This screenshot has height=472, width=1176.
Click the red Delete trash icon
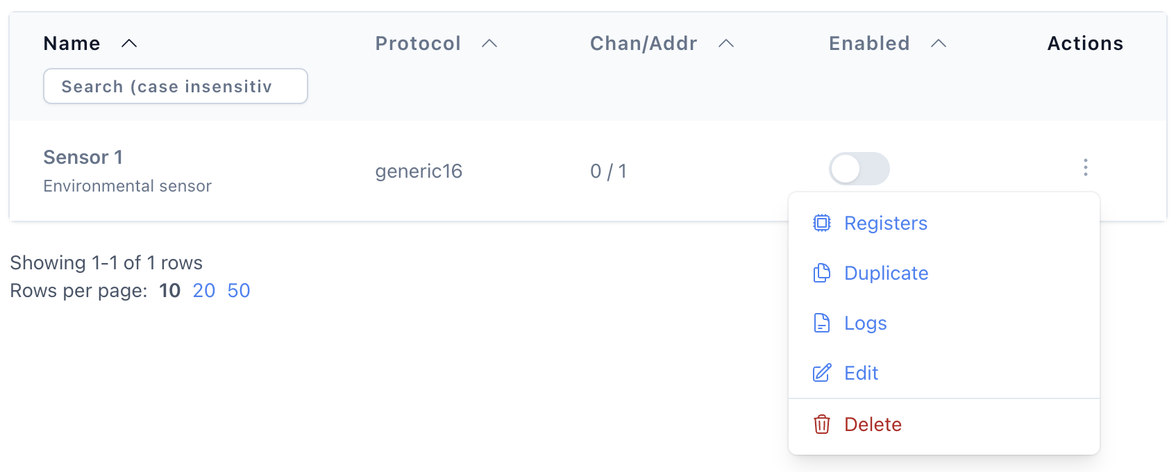click(822, 424)
